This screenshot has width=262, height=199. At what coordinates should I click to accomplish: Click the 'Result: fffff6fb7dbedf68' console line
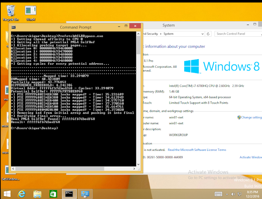tap(36, 122)
